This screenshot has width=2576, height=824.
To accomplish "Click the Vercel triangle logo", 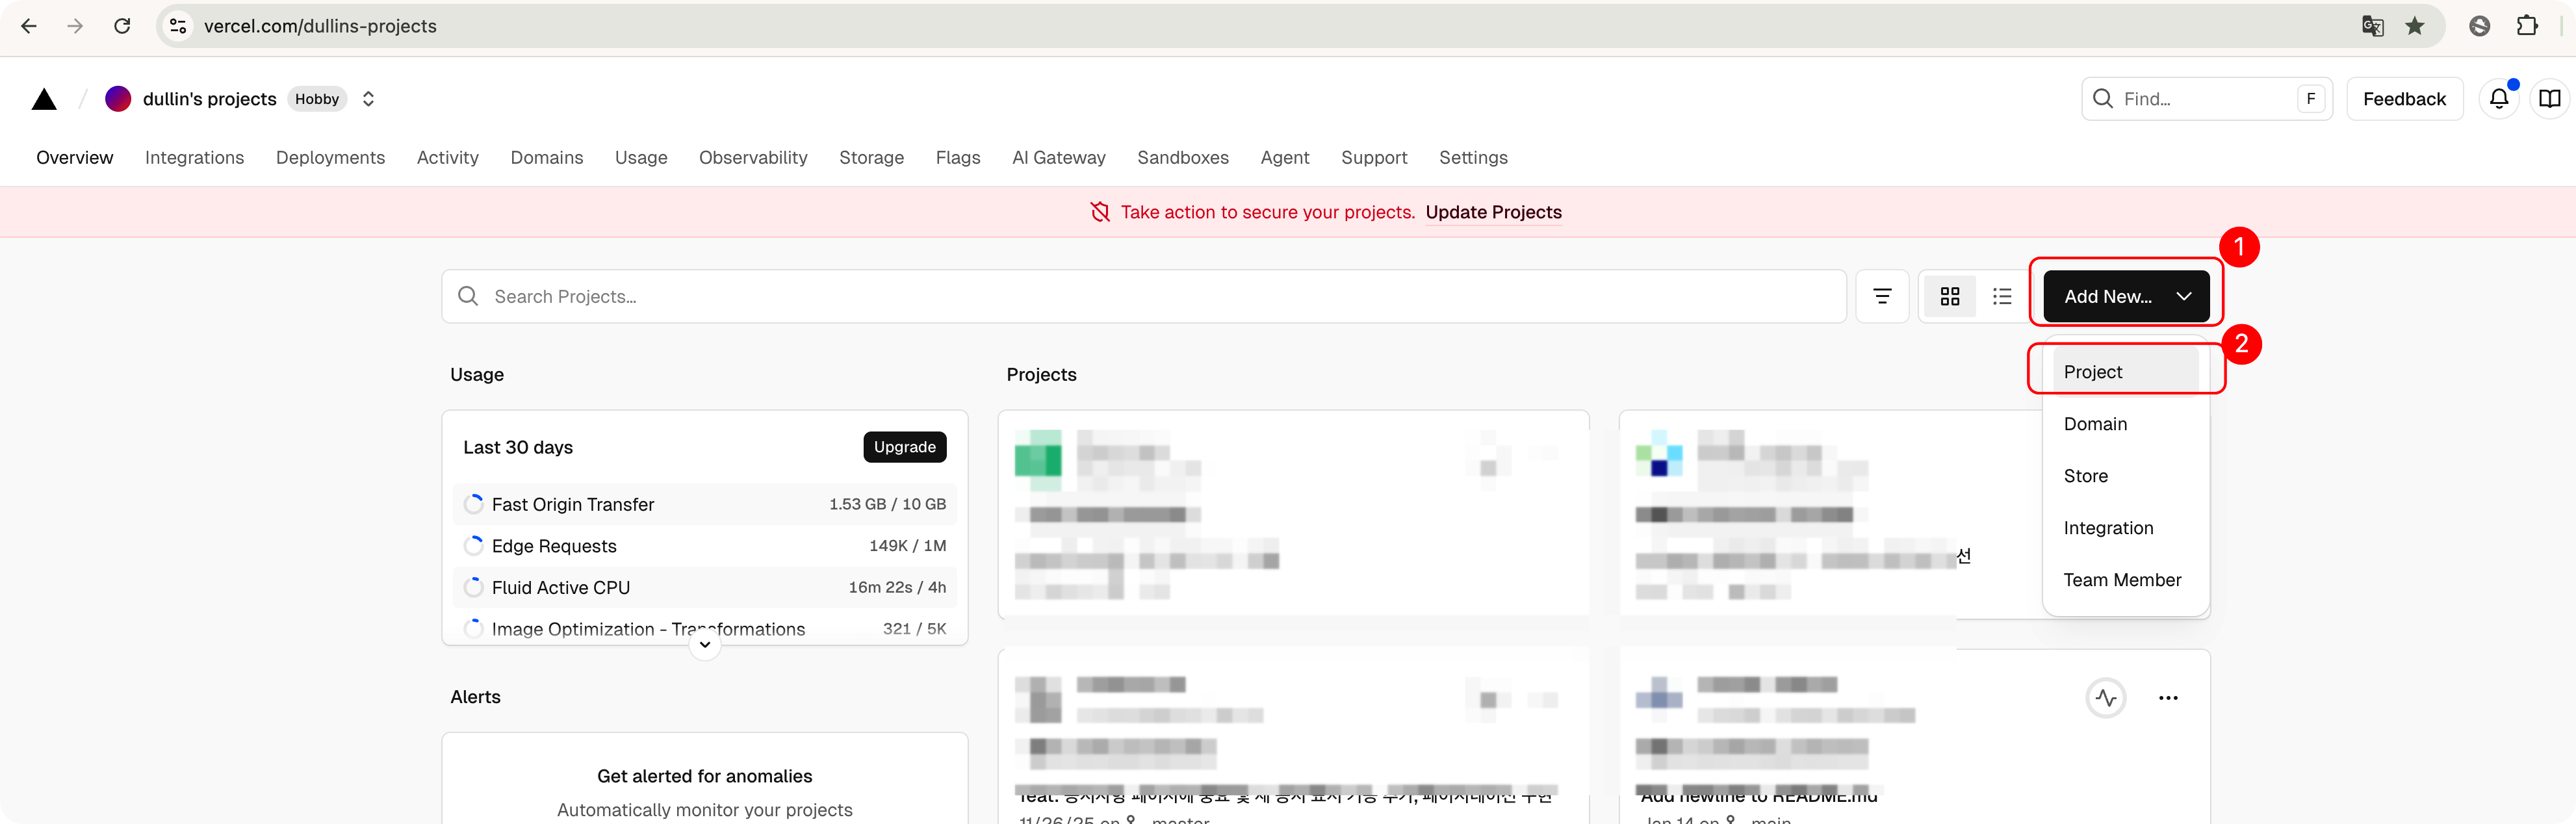I will [44, 99].
